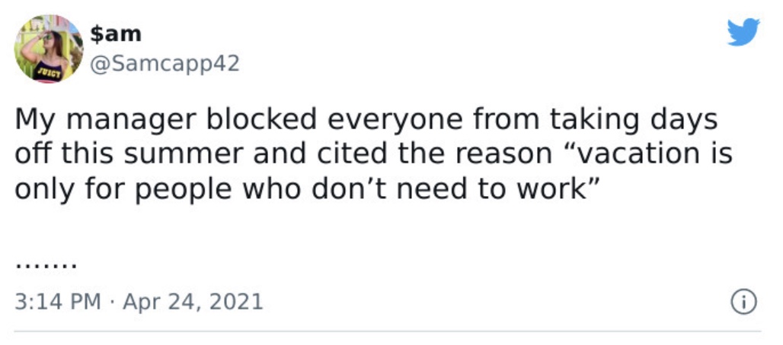
Task: Open the @Samcapp42 handle link
Action: coord(165,63)
